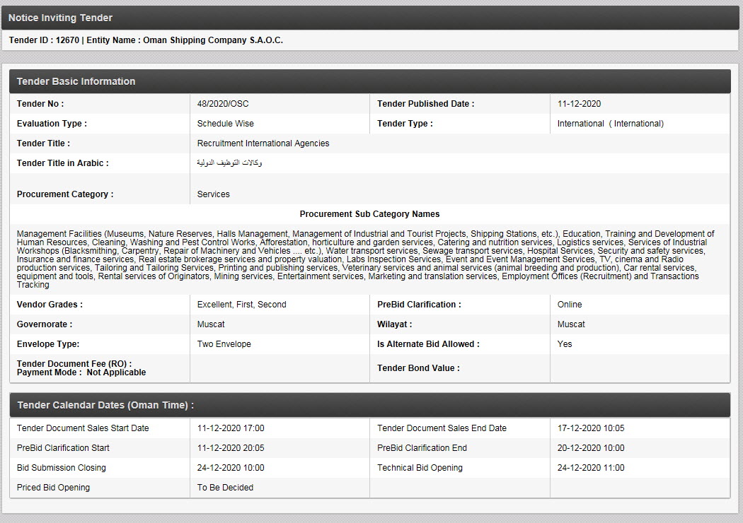The height and width of the screenshot is (523, 743).
Task: Click the Notice Inviting Tender header bar
Action: (370, 18)
